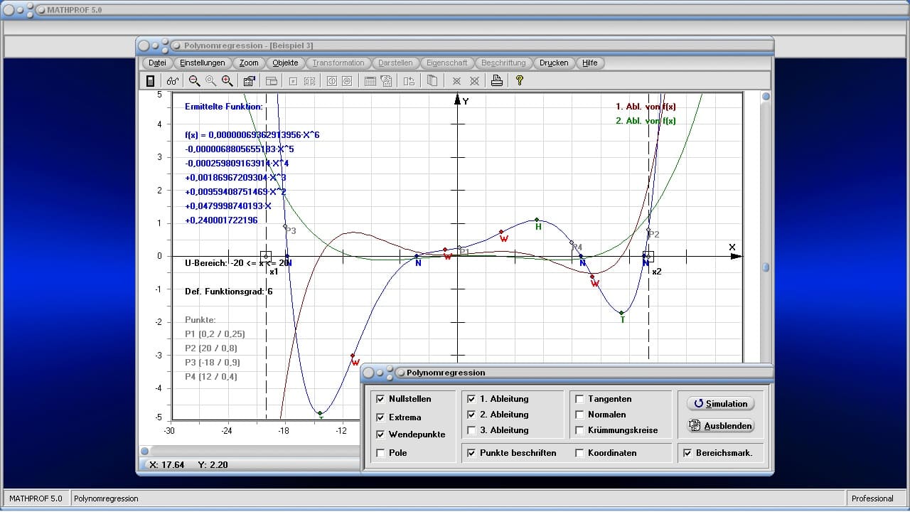Open the Datei menu
The image size is (910, 512).
(x=157, y=63)
